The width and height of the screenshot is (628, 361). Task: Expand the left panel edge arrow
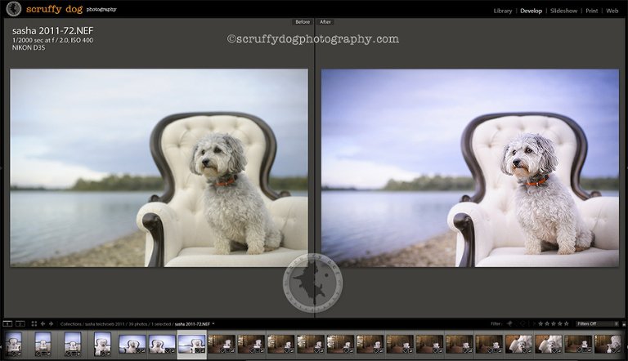click(2, 167)
